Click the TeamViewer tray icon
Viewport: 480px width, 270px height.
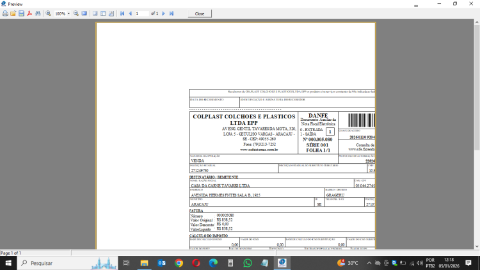pyautogui.click(x=395, y=263)
